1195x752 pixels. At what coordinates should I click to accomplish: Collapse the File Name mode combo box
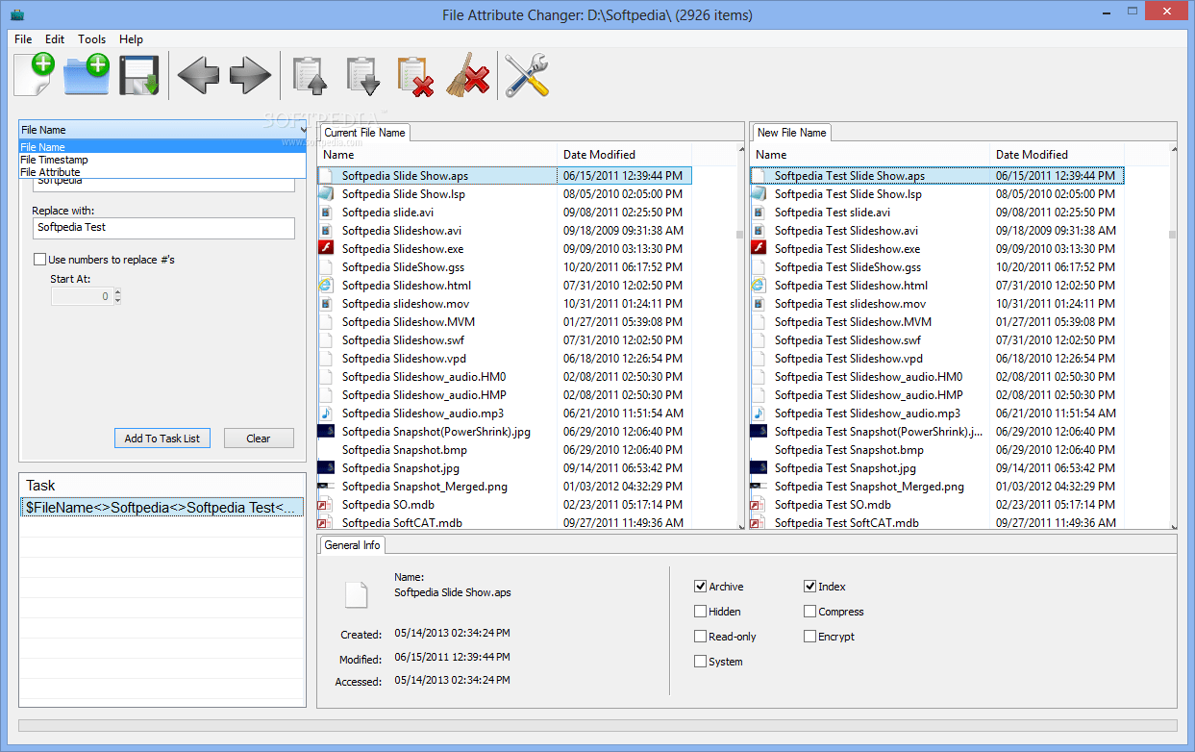click(x=162, y=130)
